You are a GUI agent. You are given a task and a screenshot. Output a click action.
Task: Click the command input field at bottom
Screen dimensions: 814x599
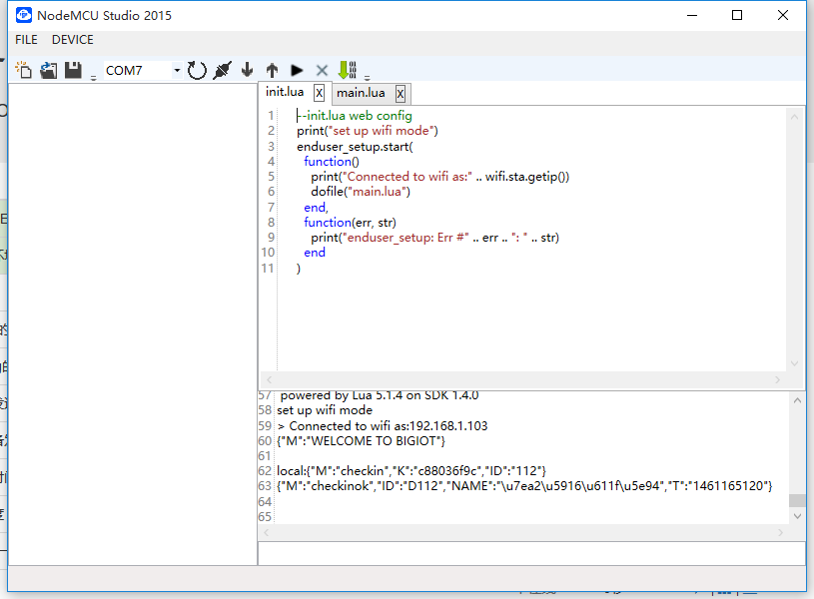click(531, 554)
